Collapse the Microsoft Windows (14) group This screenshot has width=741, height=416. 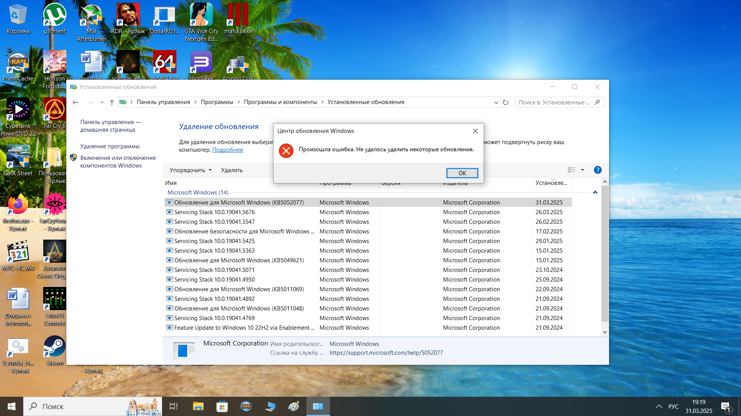coord(595,193)
